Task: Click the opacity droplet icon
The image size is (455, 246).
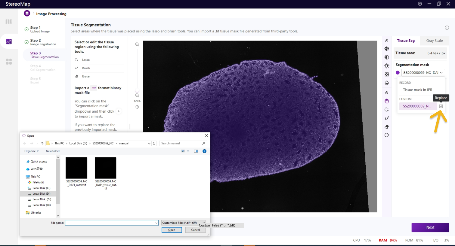Action: pos(387,83)
